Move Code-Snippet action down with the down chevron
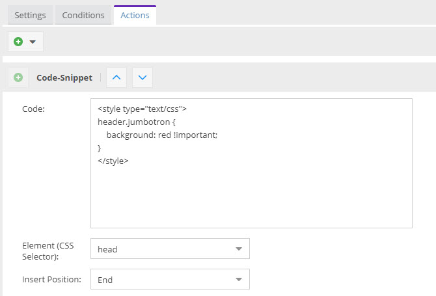This screenshot has width=436, height=296. 143,77
